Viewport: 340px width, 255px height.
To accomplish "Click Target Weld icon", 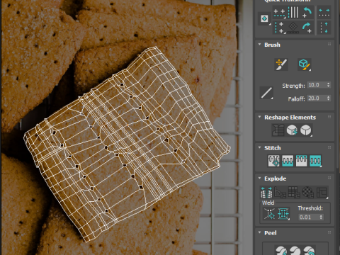I will pyautogui.click(x=269, y=214).
